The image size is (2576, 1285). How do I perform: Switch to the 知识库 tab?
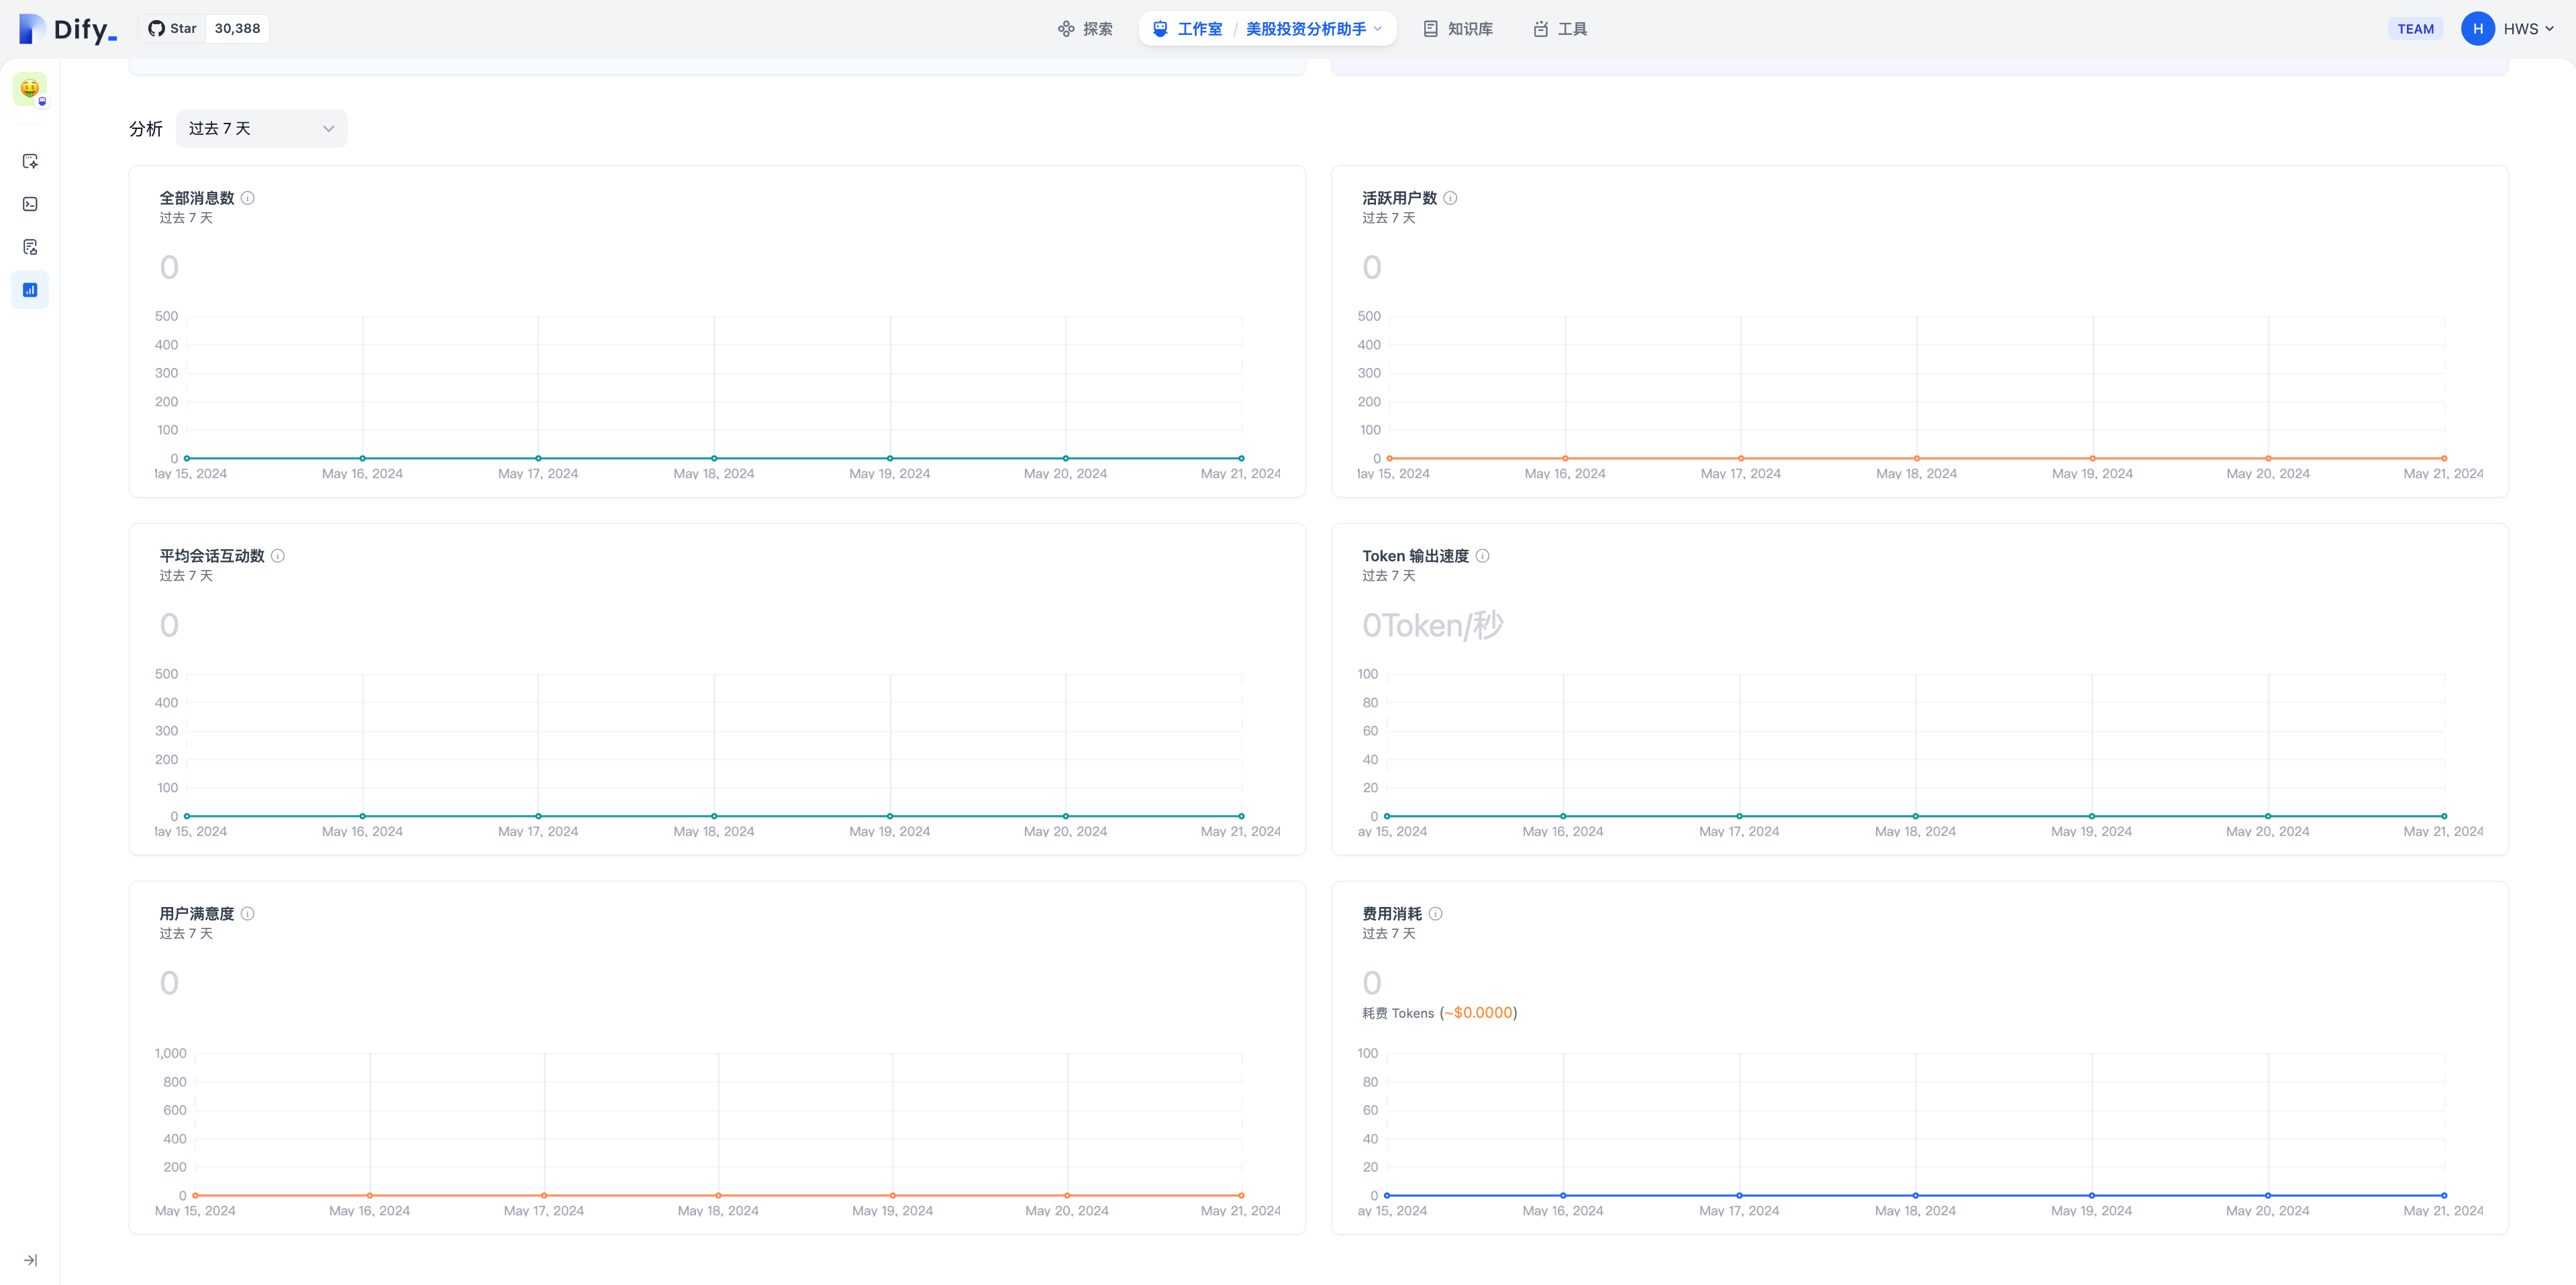pos(1458,29)
